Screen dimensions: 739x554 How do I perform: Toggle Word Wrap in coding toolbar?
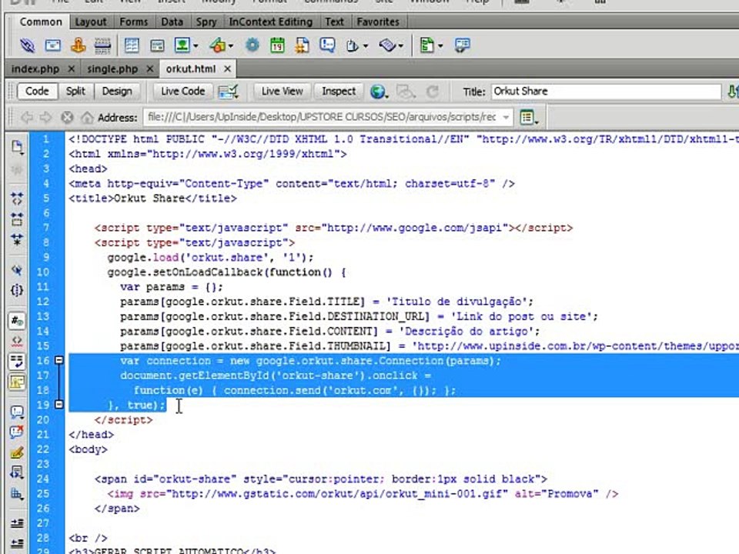(x=17, y=362)
